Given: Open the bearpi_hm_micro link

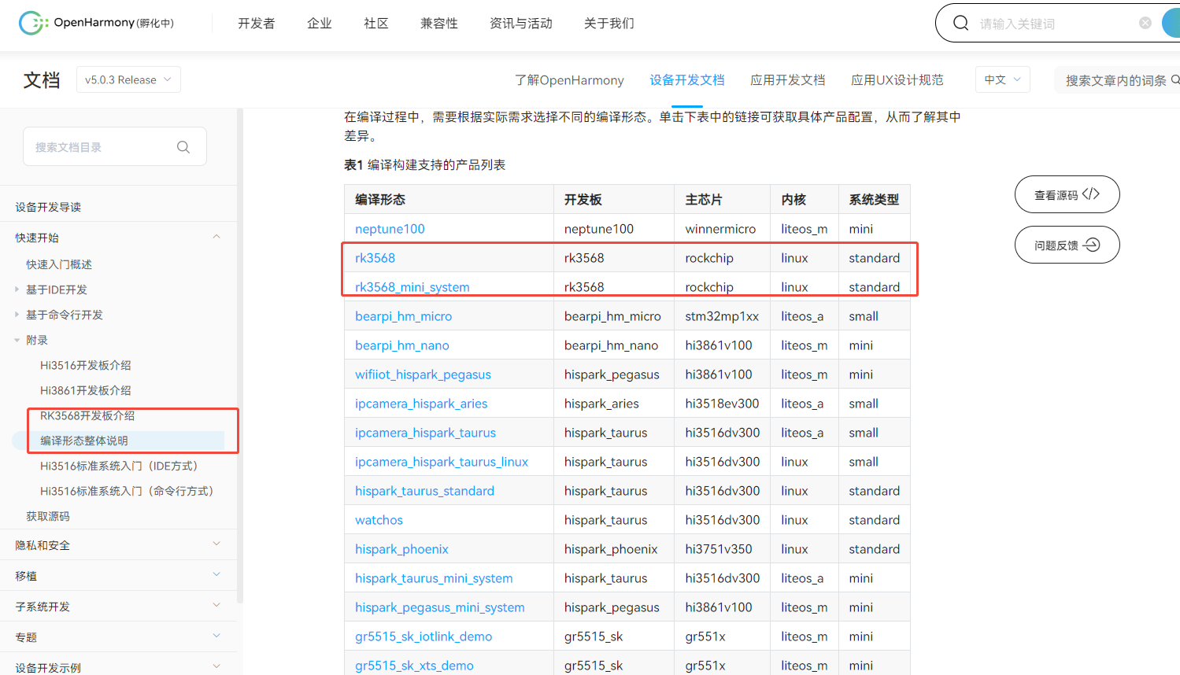Looking at the screenshot, I should pos(403,316).
